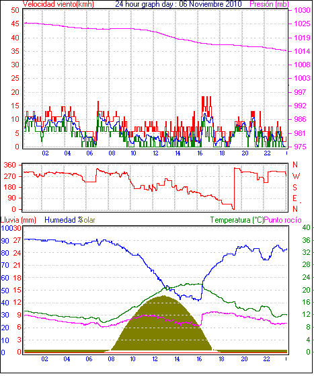
Task: Click pressure axis value 1008
Action: click(x=302, y=65)
